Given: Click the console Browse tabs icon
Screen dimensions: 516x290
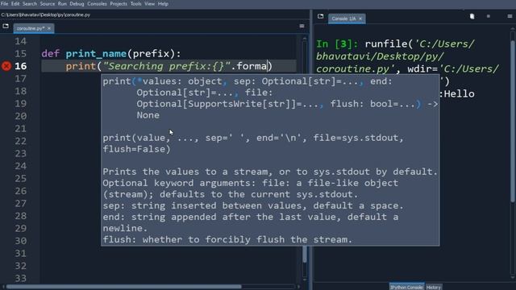Looking at the screenshot, I should pos(321,16).
